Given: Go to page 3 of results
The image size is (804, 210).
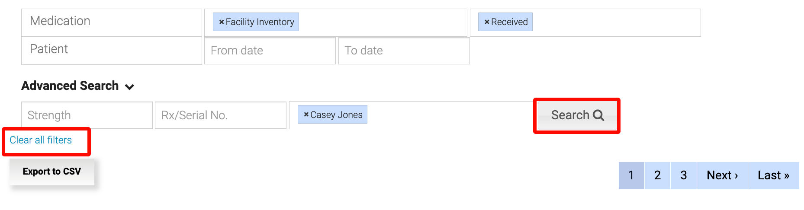Looking at the screenshot, I should 683,175.
